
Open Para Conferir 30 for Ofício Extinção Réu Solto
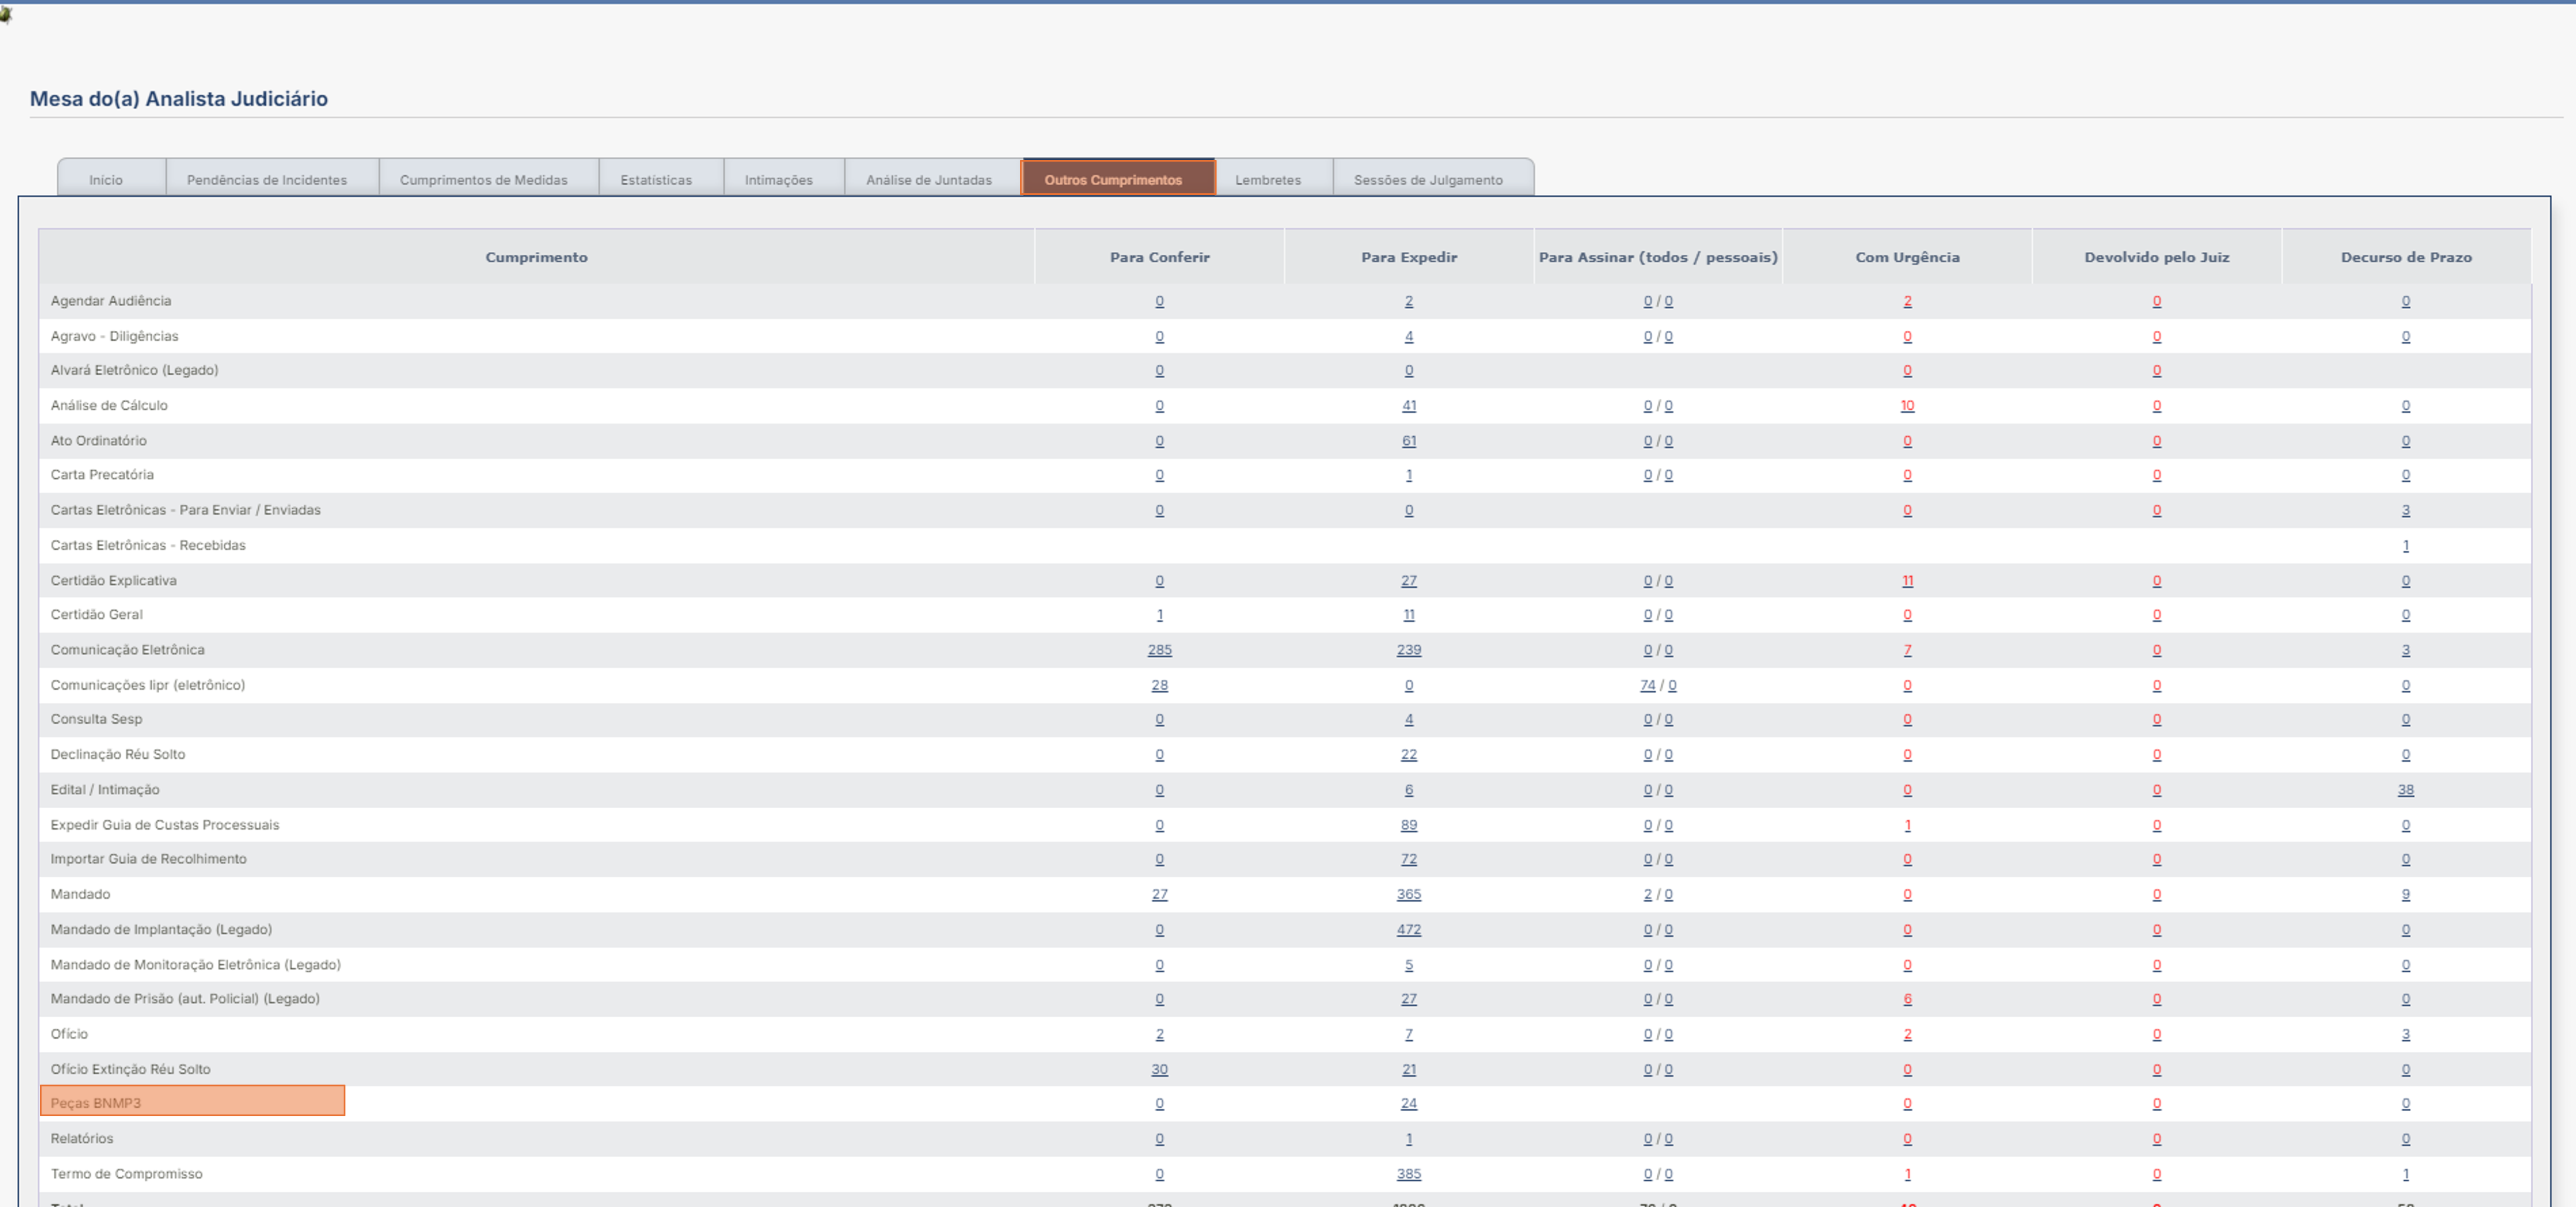[x=1160, y=1069]
